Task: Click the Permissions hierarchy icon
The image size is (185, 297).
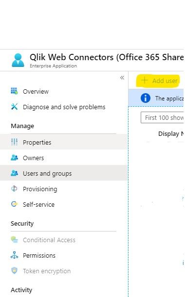Action: tap(14, 255)
